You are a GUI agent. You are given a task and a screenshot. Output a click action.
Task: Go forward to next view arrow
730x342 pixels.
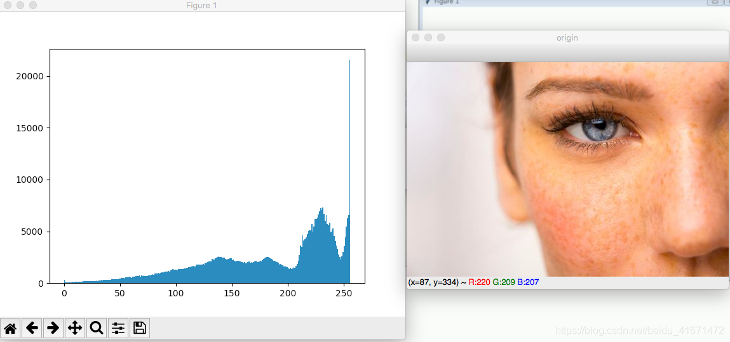53,328
